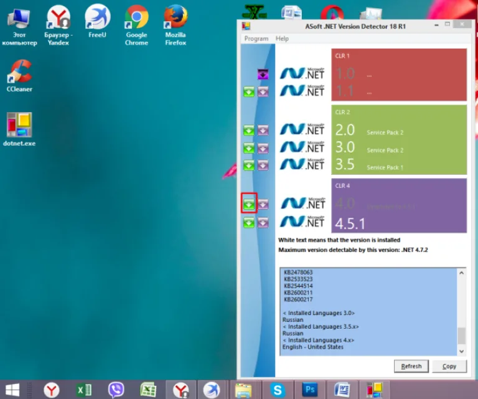478x399 pixels.
Task: Click the down arrow of the details scrollbar
Action: (x=462, y=351)
